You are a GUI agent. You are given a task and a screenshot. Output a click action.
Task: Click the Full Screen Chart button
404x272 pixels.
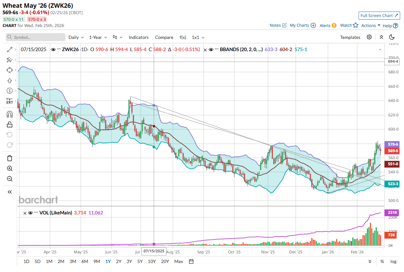coord(379,15)
